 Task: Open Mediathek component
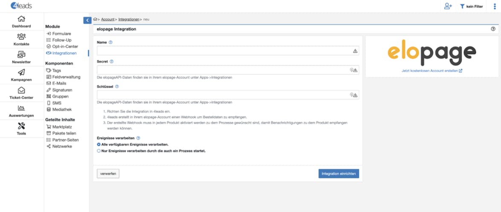click(59, 109)
